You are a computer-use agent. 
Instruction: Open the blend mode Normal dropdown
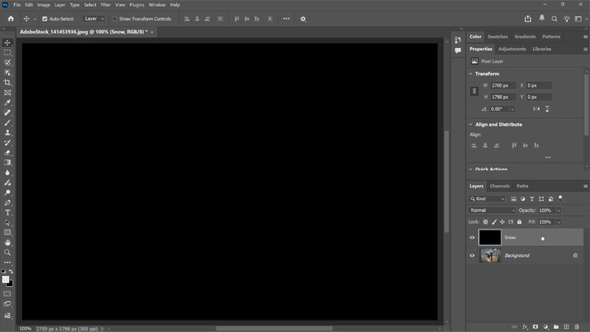click(493, 210)
